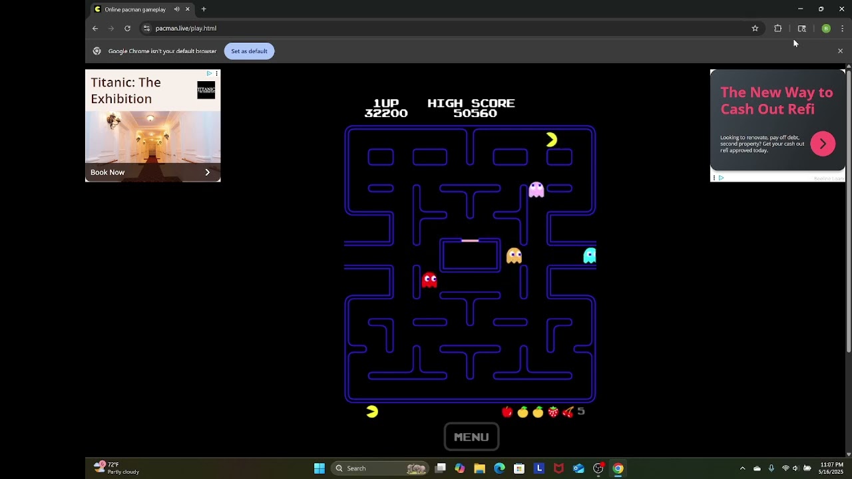Image resolution: width=852 pixels, height=479 pixels.
Task: Open the Chrome extensions menu
Action: 777,29
